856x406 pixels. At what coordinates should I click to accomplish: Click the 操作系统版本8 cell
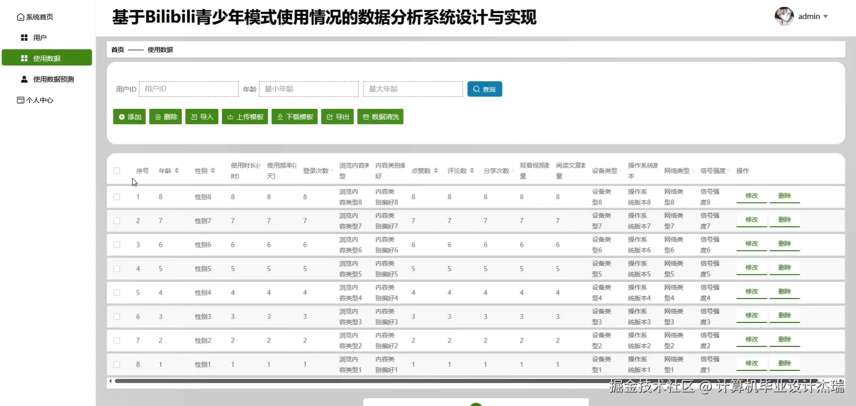[640, 197]
